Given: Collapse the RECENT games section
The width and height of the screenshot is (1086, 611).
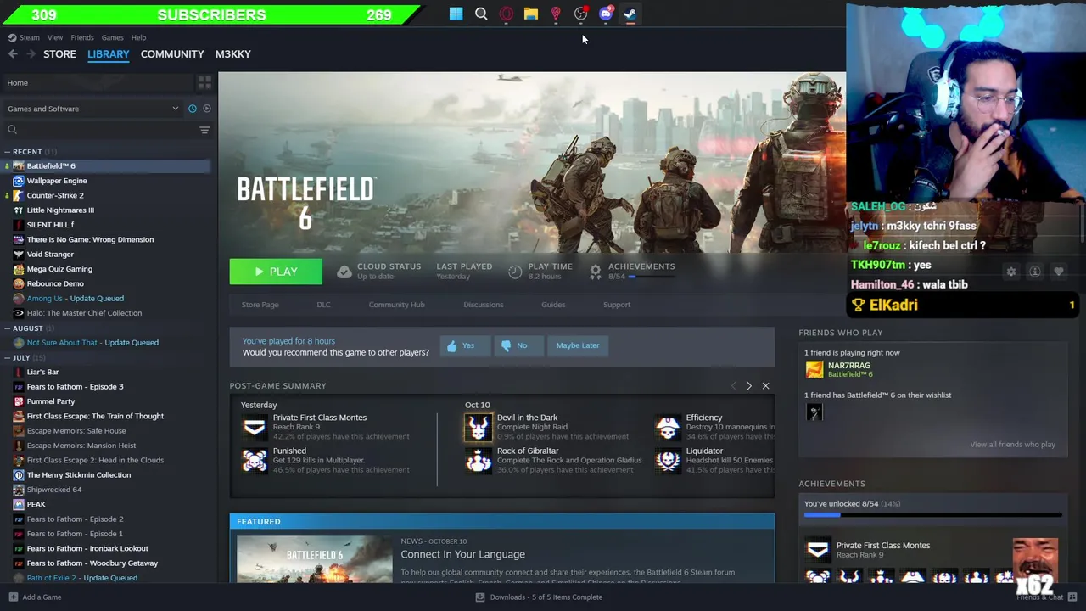Looking at the screenshot, I should click(7, 152).
